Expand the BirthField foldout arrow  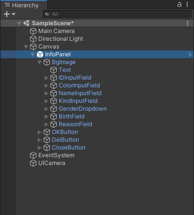[47, 116]
